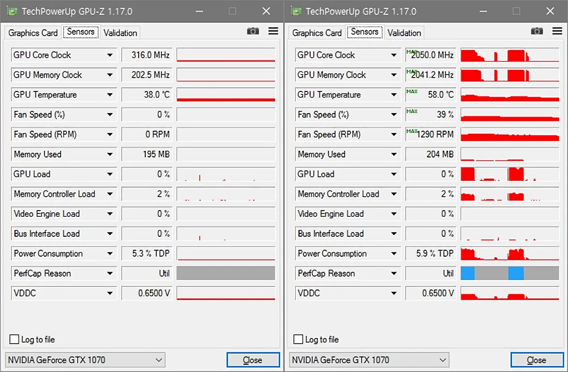
Task: Click PerfCap Reason blue-gray bar in right window
Action: [510, 273]
